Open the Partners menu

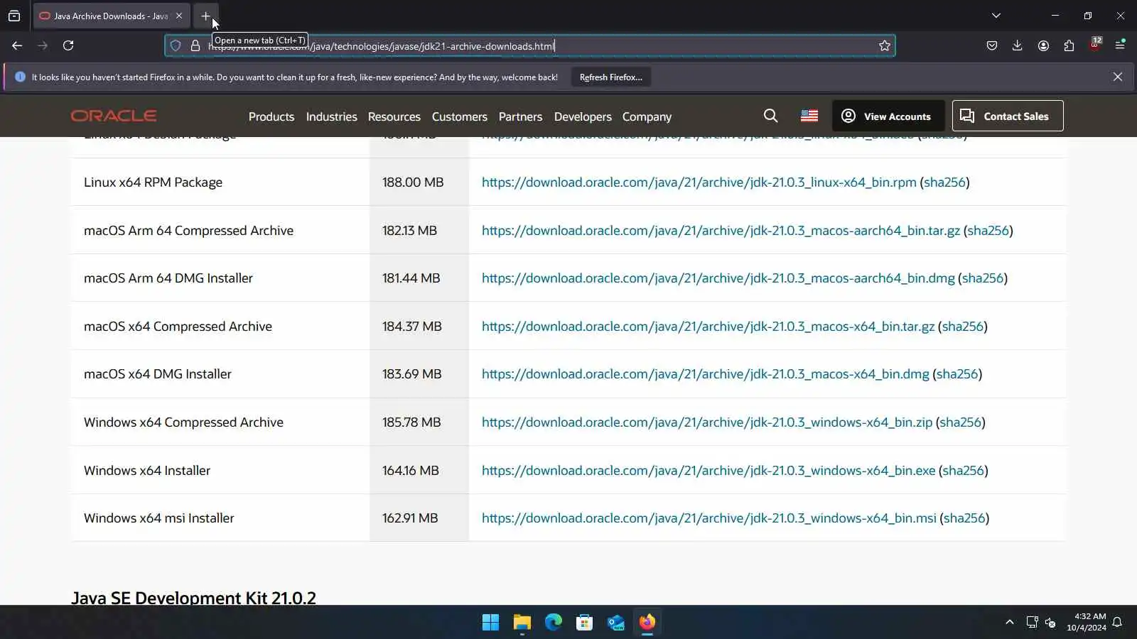pos(520,116)
